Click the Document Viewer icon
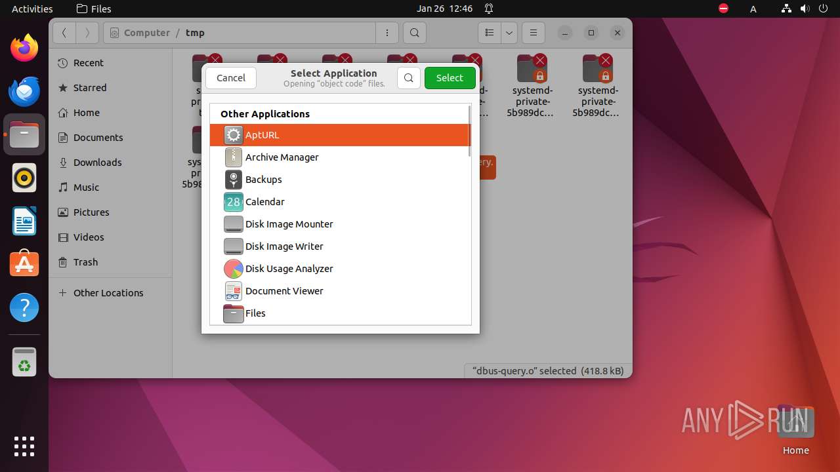This screenshot has width=840, height=472. click(x=234, y=291)
